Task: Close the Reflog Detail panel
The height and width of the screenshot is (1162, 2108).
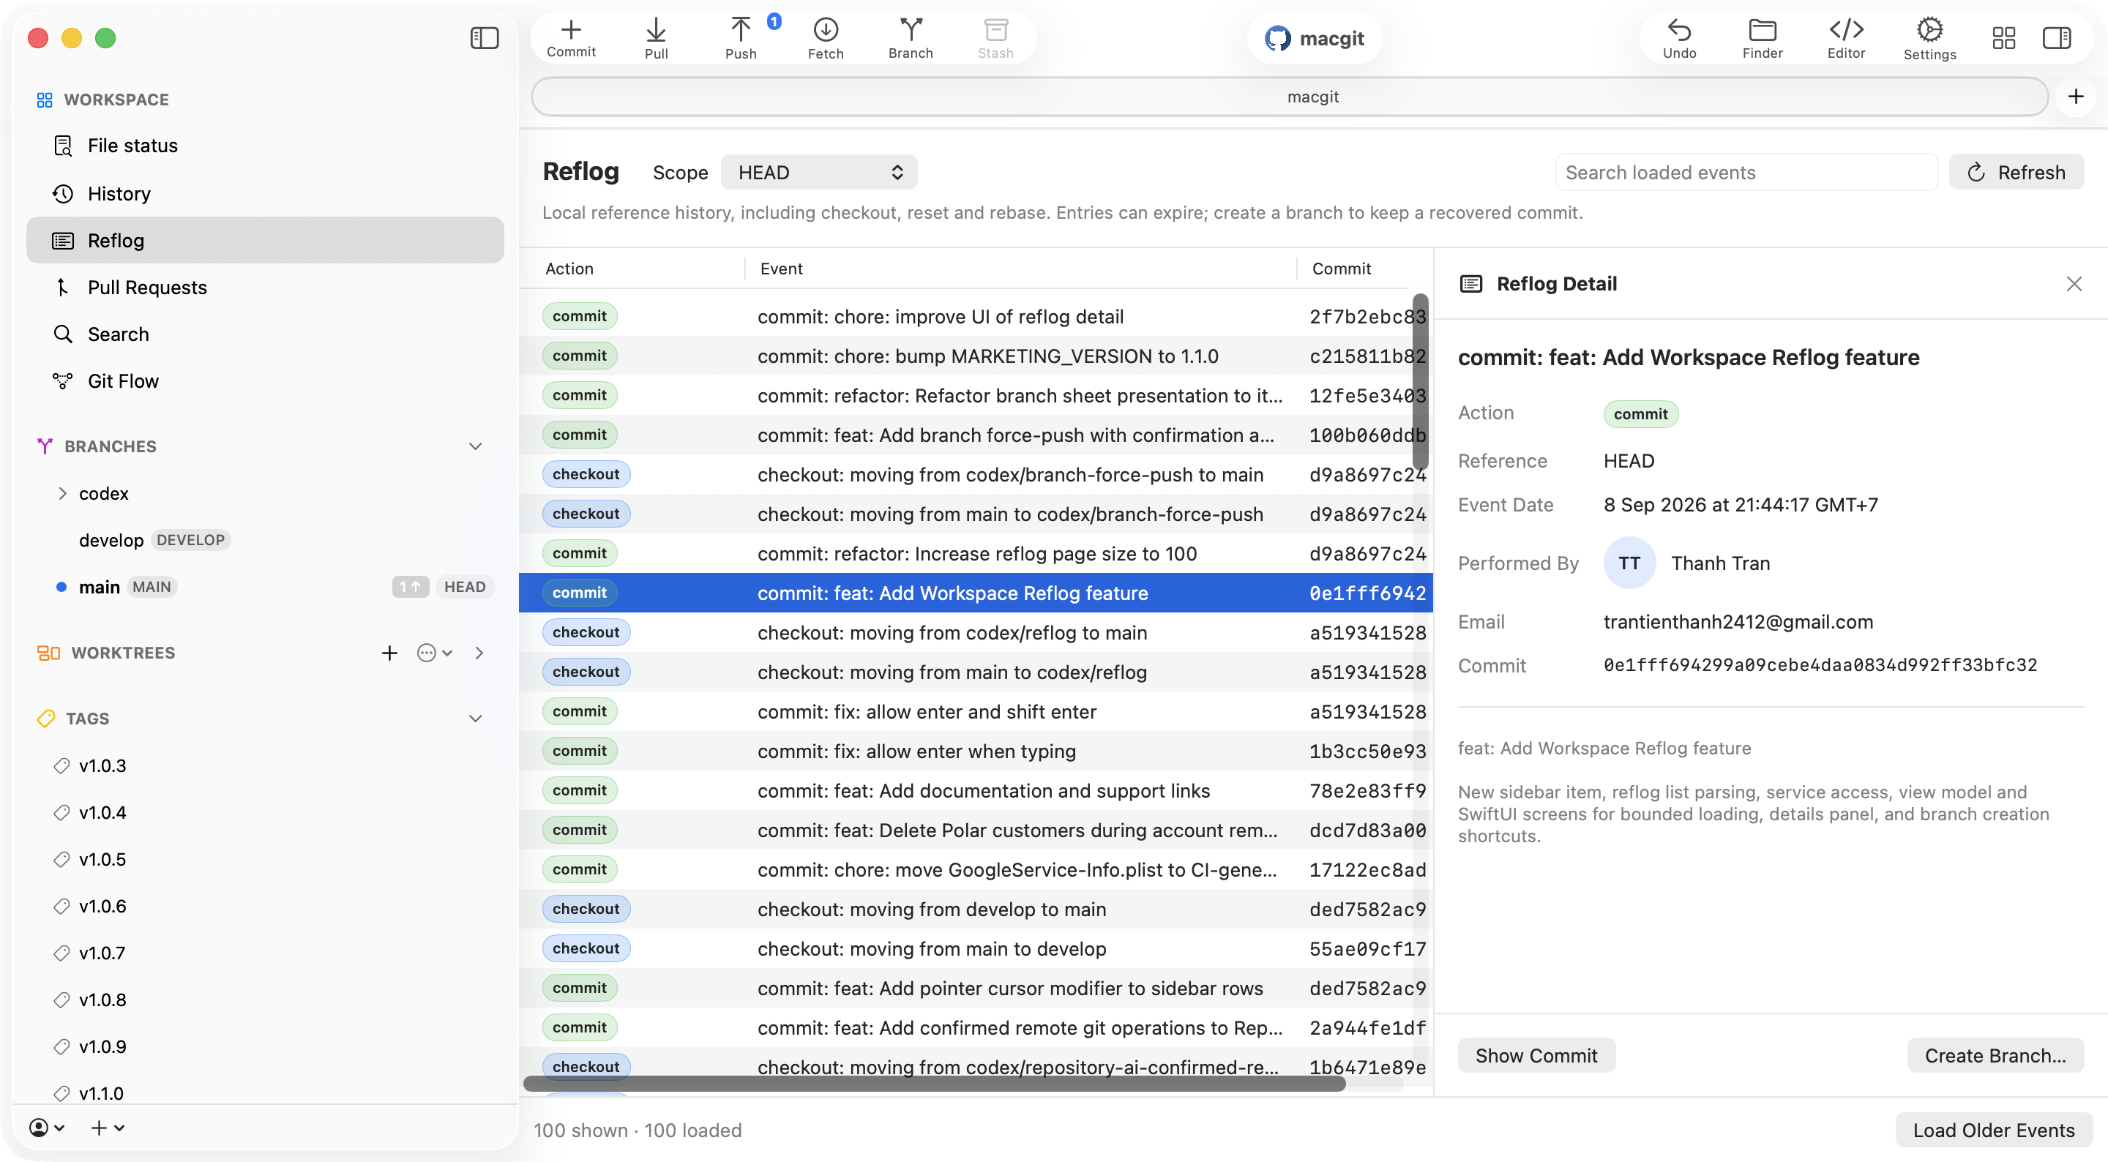Action: click(x=2074, y=284)
